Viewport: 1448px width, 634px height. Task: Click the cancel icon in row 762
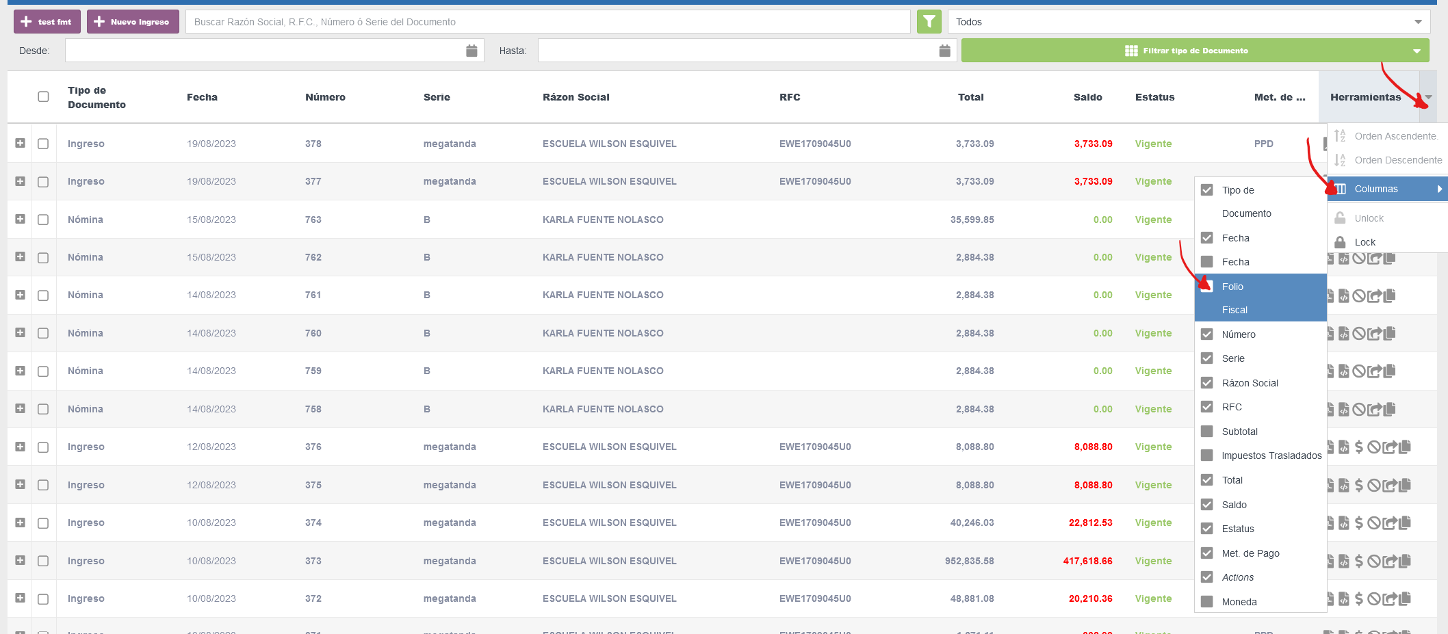point(1359,258)
